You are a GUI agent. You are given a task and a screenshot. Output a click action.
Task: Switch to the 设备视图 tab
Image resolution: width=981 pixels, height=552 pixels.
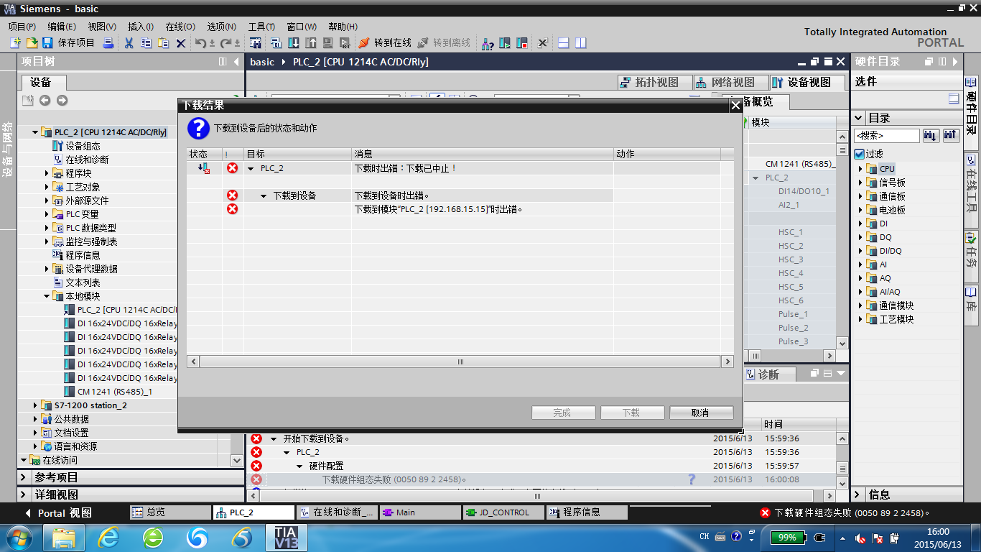click(806, 82)
